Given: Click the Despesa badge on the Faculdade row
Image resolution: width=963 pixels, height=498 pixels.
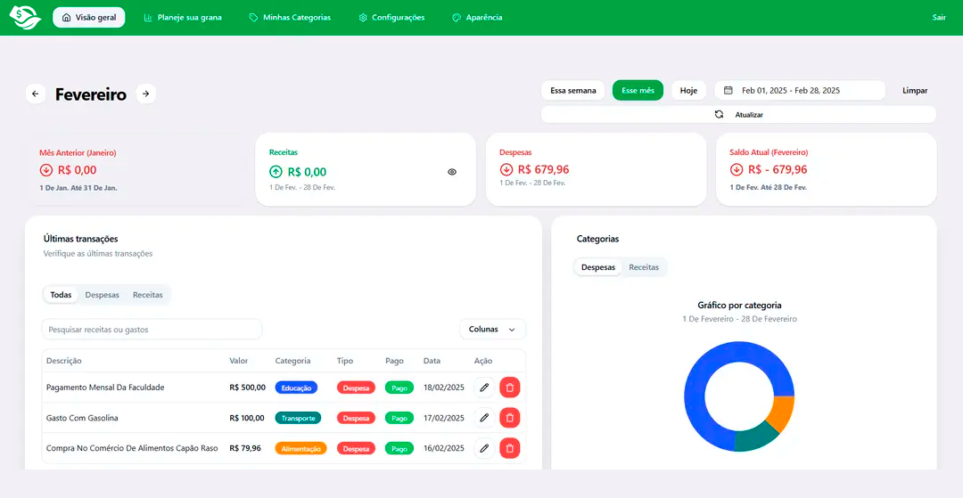Looking at the screenshot, I should [x=356, y=388].
